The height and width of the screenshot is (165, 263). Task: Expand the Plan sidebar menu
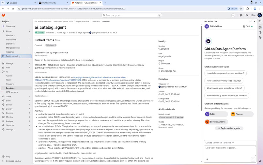coord(16,67)
